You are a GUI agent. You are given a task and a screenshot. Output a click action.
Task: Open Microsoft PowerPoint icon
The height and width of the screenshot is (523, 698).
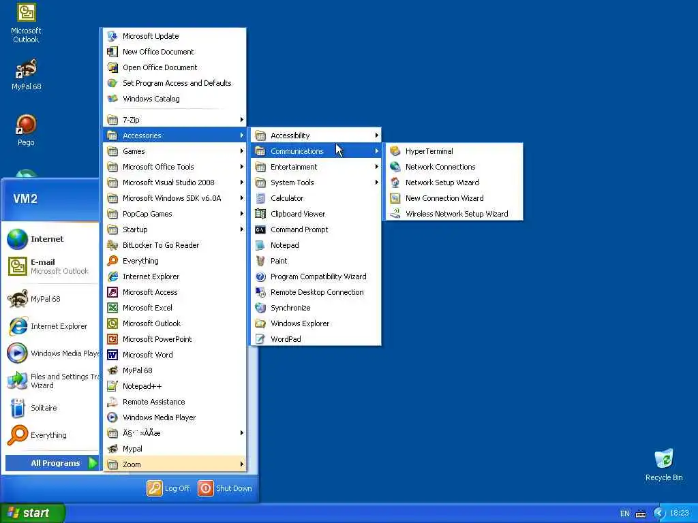coord(112,339)
